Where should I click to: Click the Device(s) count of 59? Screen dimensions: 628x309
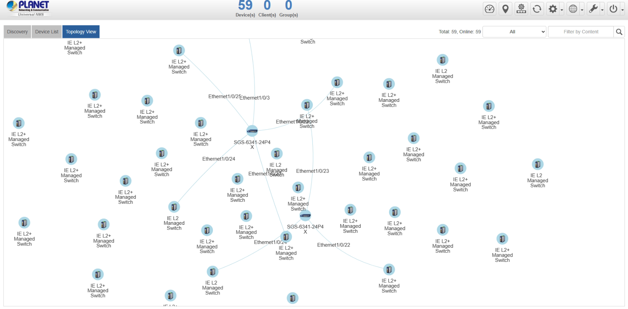tap(245, 6)
